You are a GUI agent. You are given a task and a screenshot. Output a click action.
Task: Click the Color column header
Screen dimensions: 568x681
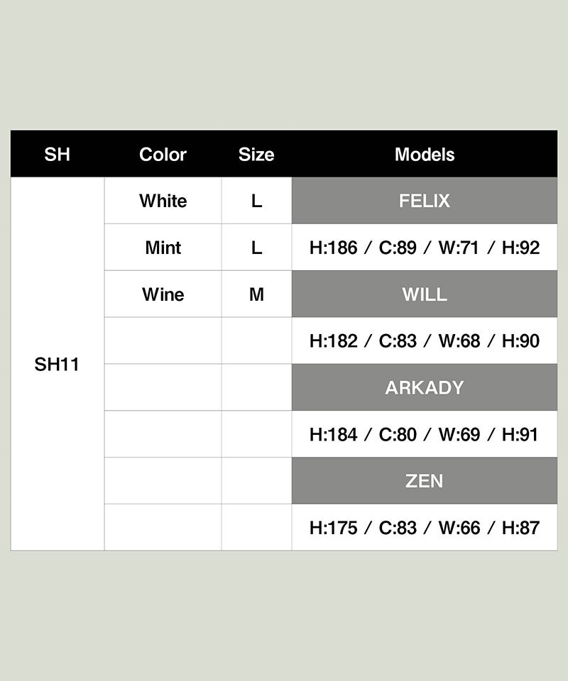point(163,154)
